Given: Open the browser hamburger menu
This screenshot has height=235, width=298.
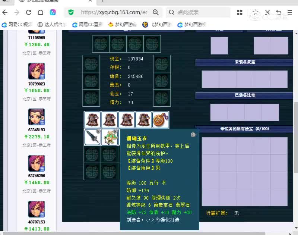Looking at the screenshot, I should [290, 12].
